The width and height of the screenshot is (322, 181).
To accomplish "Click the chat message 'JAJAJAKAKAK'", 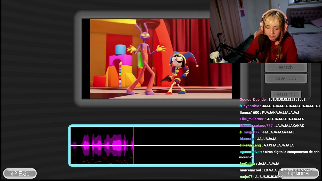I will [290, 126].
